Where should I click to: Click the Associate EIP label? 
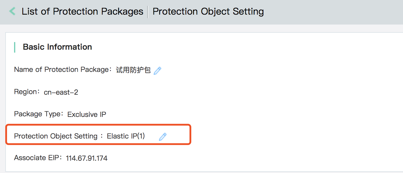[38, 158]
